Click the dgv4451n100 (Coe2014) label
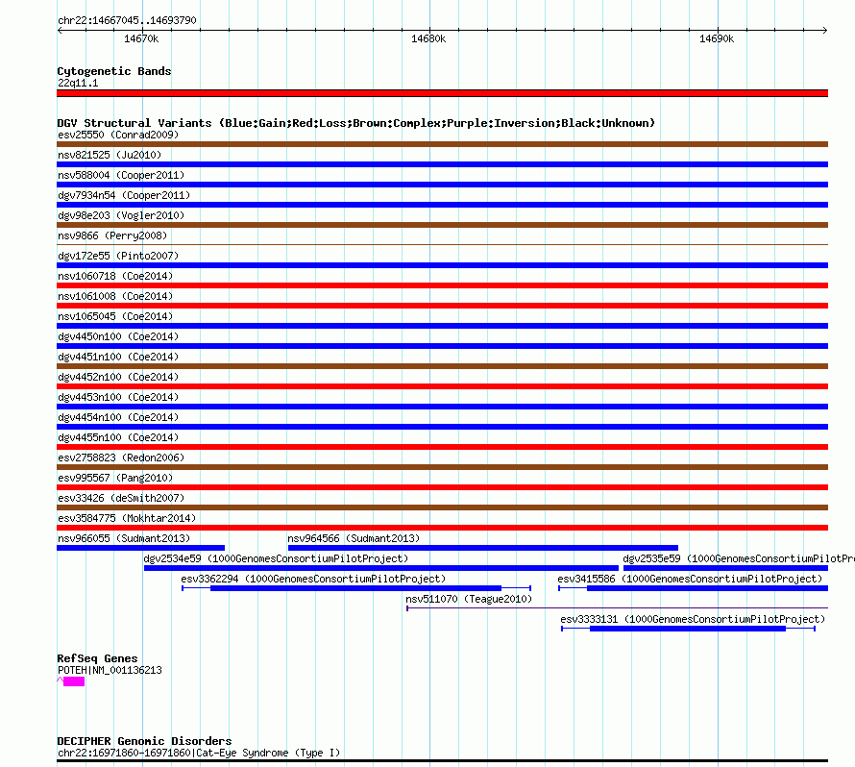Image resolution: width=855 pixels, height=767 pixels. (x=118, y=357)
